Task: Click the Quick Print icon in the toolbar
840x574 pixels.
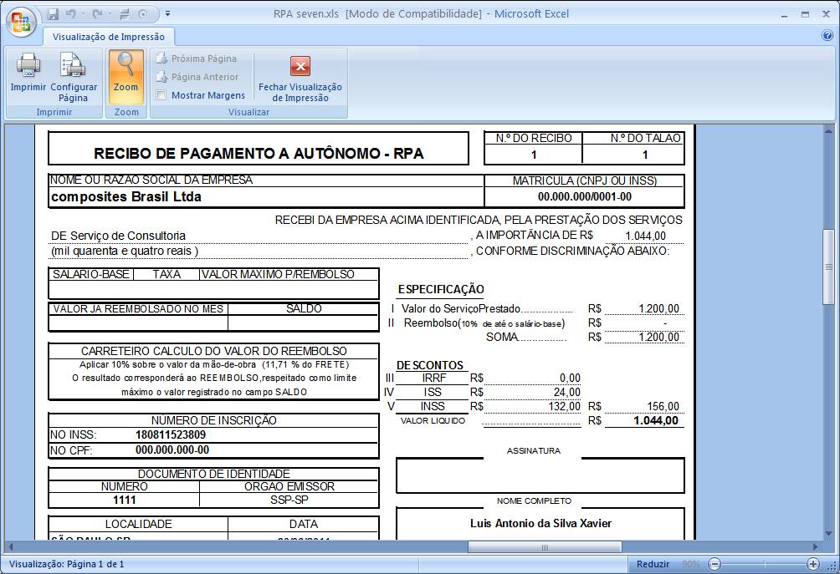Action: point(125,13)
